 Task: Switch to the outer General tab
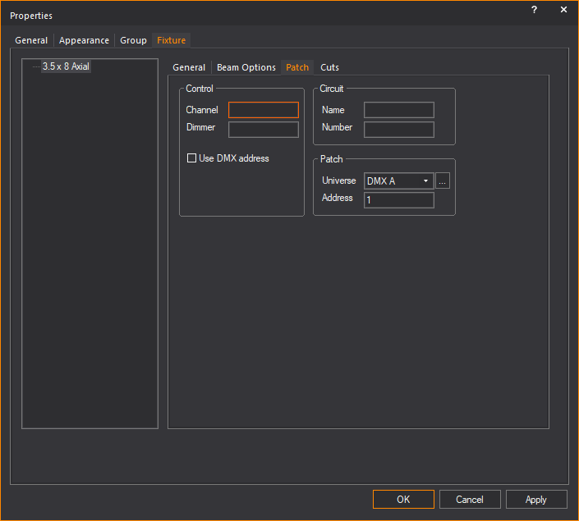[x=31, y=40]
